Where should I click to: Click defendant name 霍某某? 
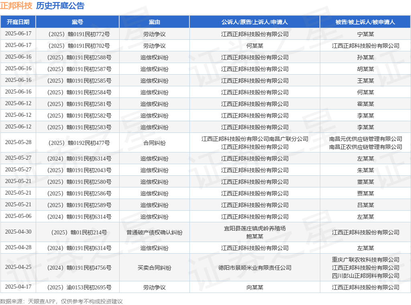coord(365,104)
